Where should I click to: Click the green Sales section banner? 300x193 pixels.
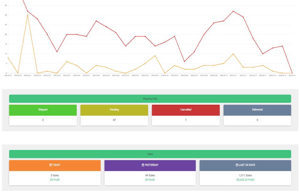pyautogui.click(x=150, y=154)
